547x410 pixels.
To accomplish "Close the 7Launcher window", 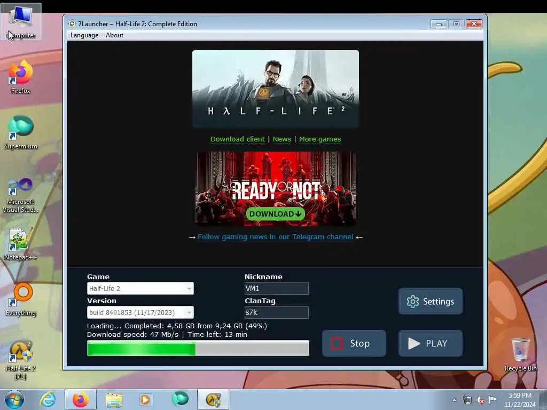I will point(474,23).
